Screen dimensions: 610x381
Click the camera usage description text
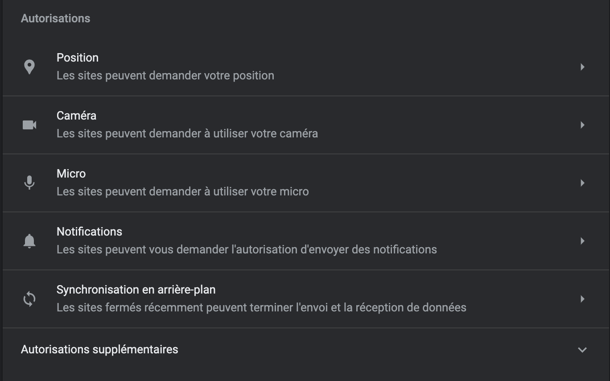(187, 133)
